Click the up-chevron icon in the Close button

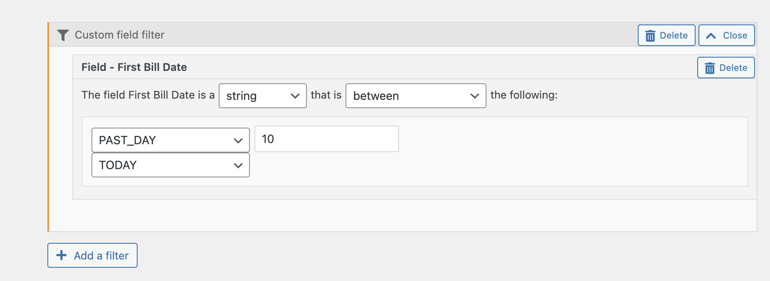click(711, 36)
